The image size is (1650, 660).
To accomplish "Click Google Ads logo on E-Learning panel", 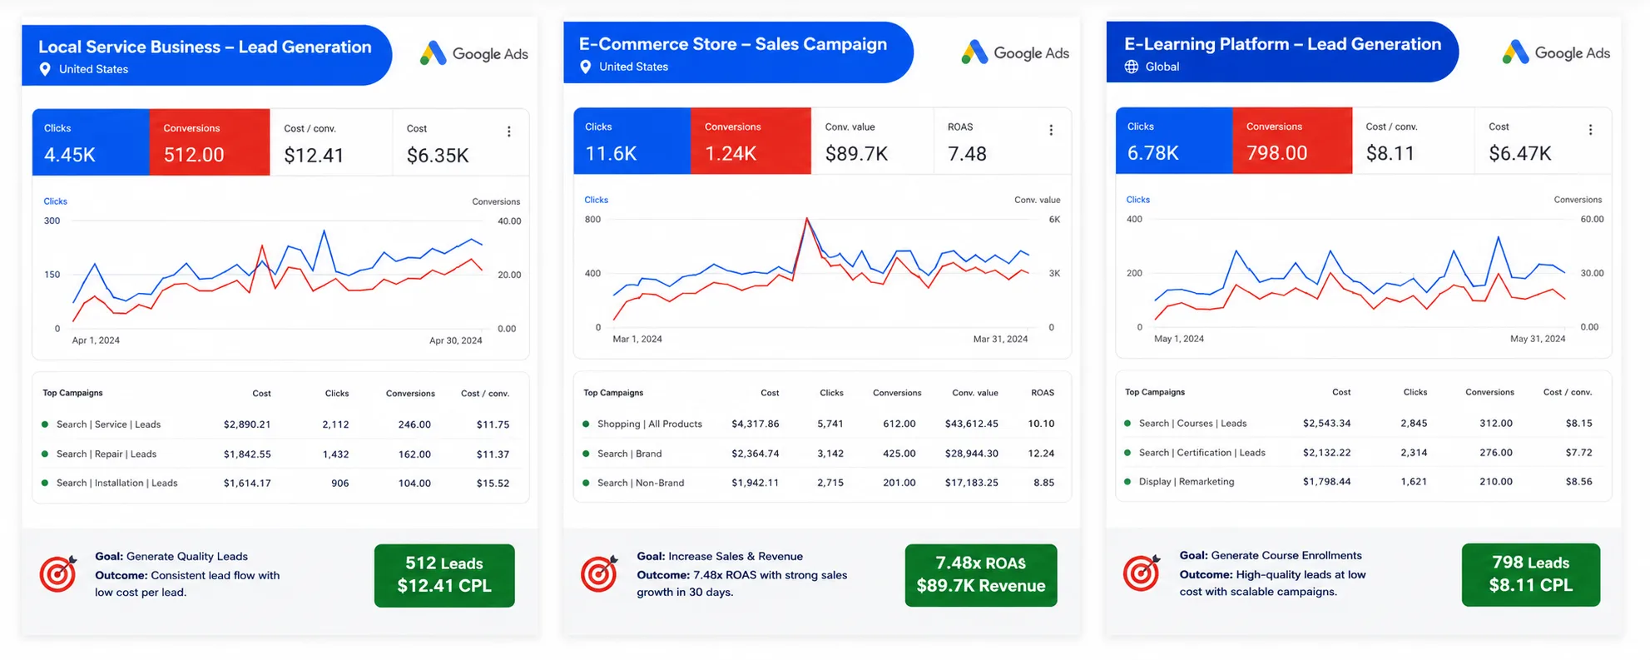I will pyautogui.click(x=1556, y=52).
